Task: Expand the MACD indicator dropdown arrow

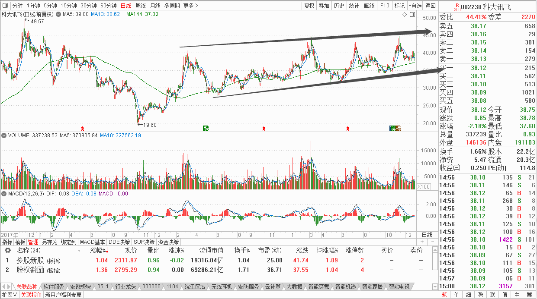Action: [4, 194]
